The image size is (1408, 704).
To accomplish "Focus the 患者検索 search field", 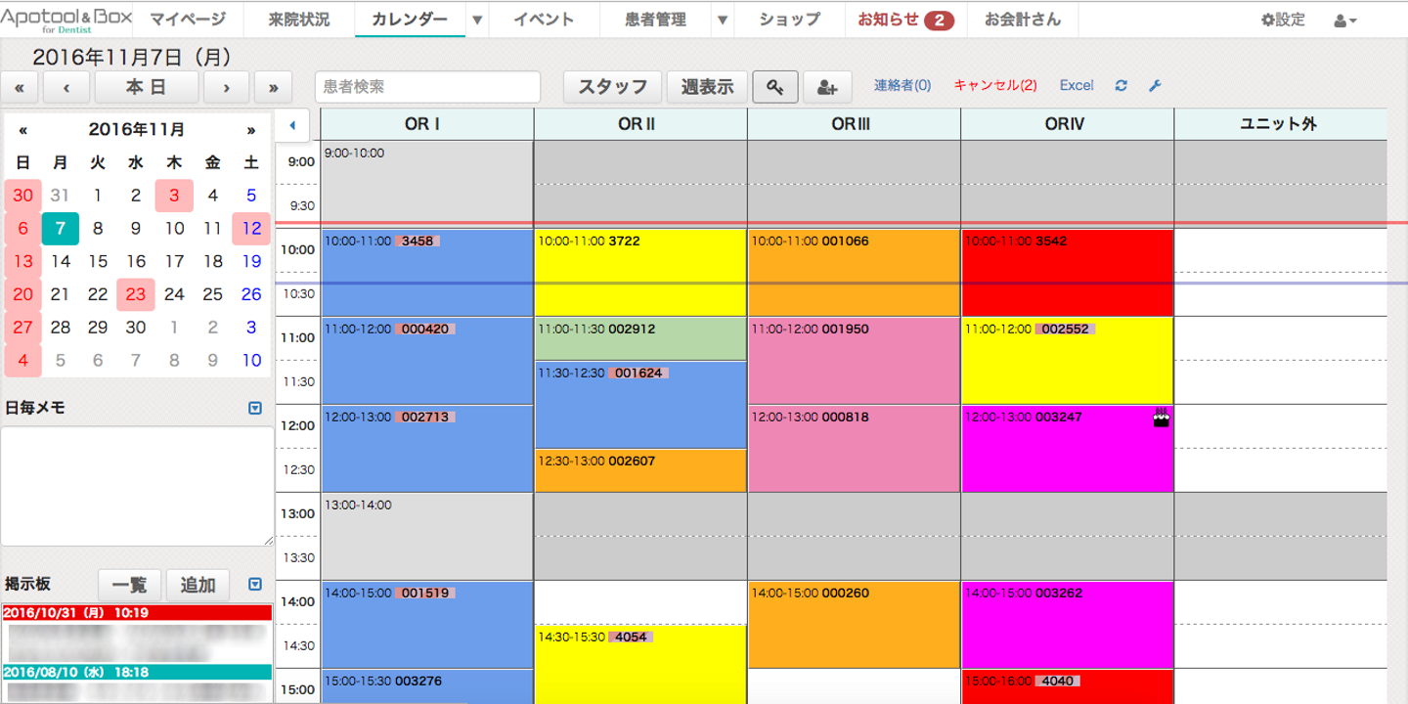I will pyautogui.click(x=428, y=87).
